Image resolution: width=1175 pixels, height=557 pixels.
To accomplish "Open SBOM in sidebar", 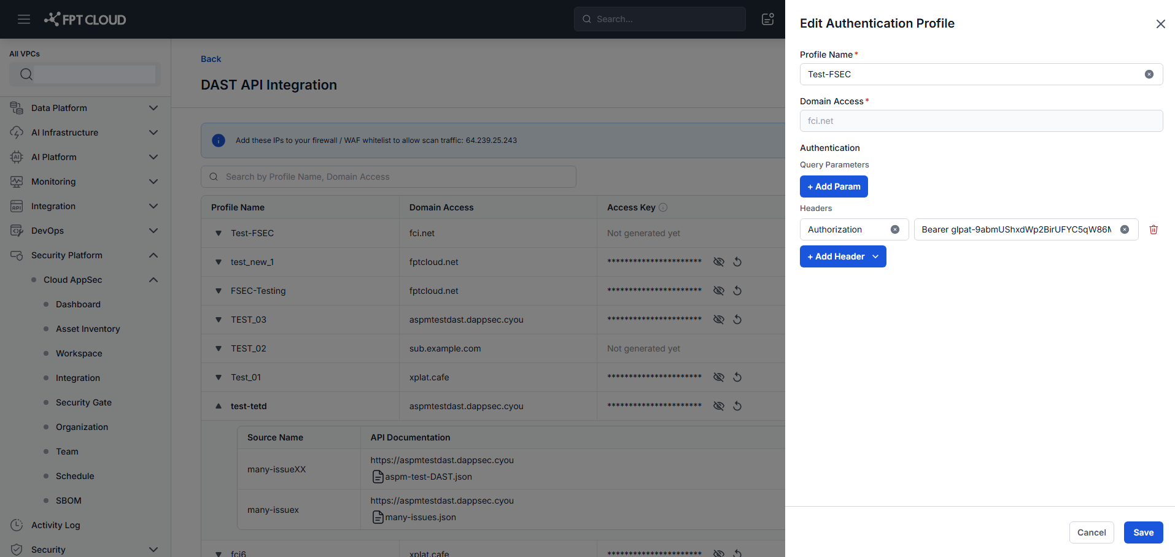I will [69, 501].
